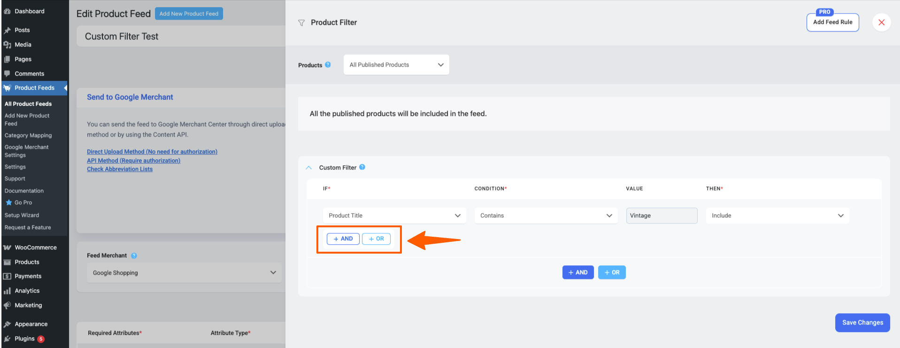Click the Save Changes button
Image resolution: width=900 pixels, height=348 pixels.
[862, 323]
